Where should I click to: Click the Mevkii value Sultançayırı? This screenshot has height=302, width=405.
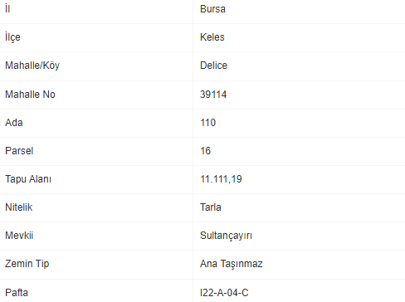coord(226,236)
